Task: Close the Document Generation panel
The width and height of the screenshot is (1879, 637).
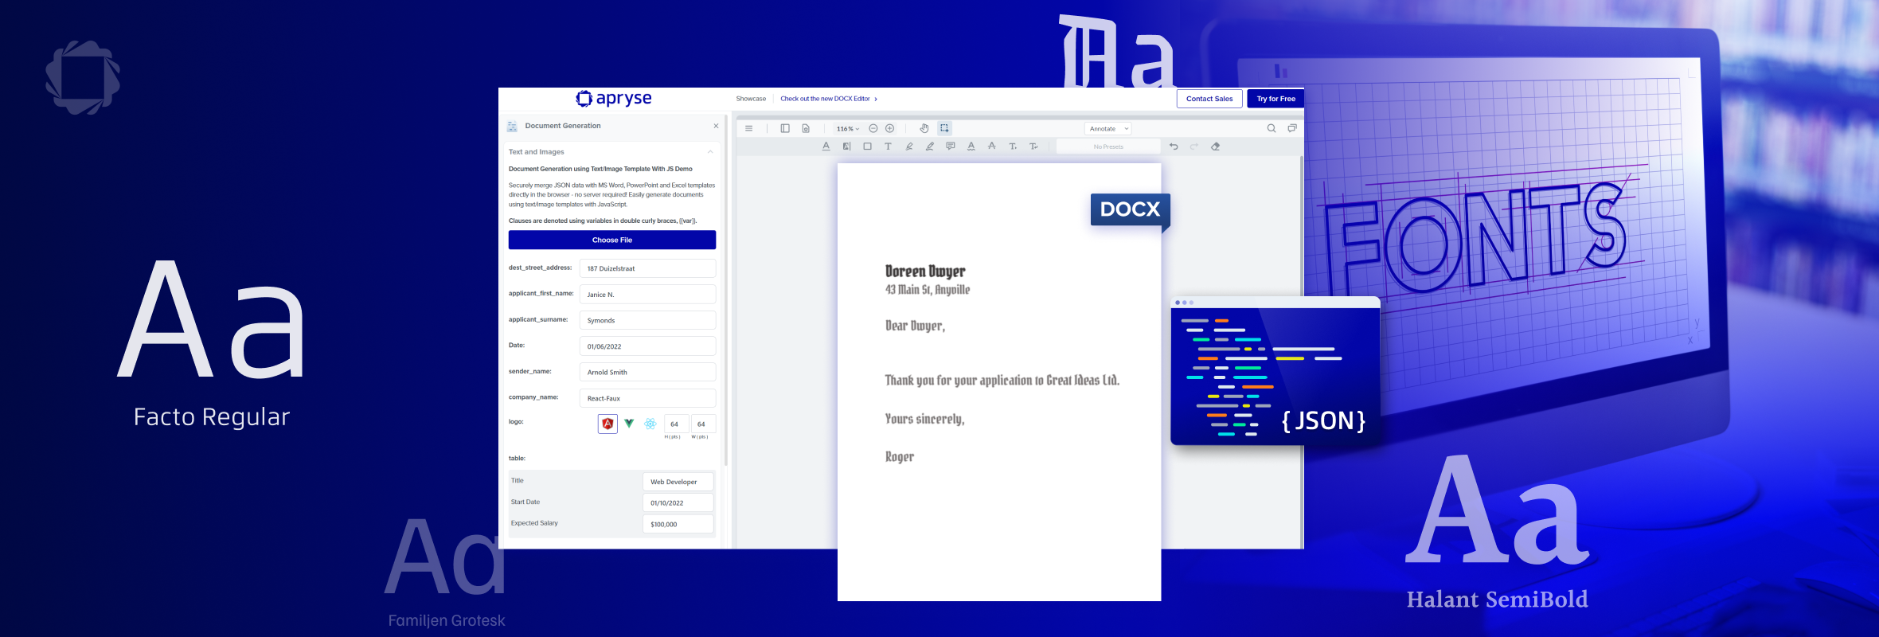Action: [x=716, y=126]
